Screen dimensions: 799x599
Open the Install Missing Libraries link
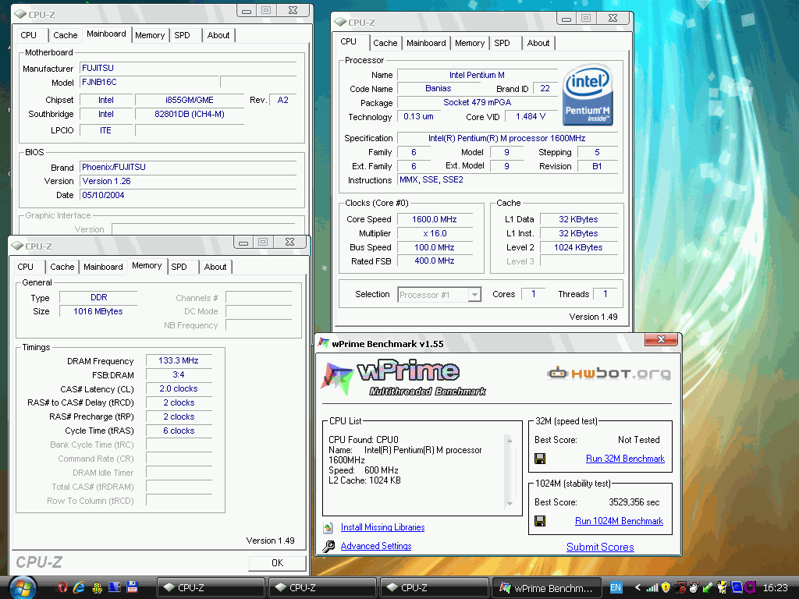pos(382,527)
